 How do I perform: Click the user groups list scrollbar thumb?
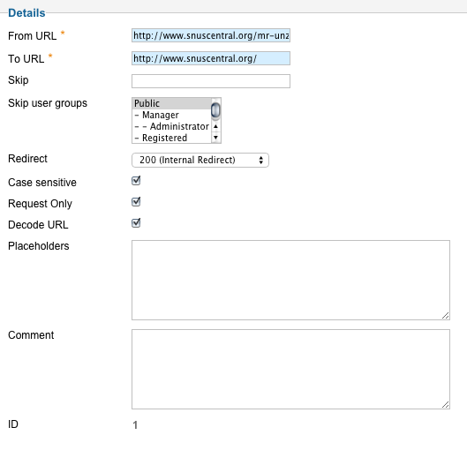215,109
